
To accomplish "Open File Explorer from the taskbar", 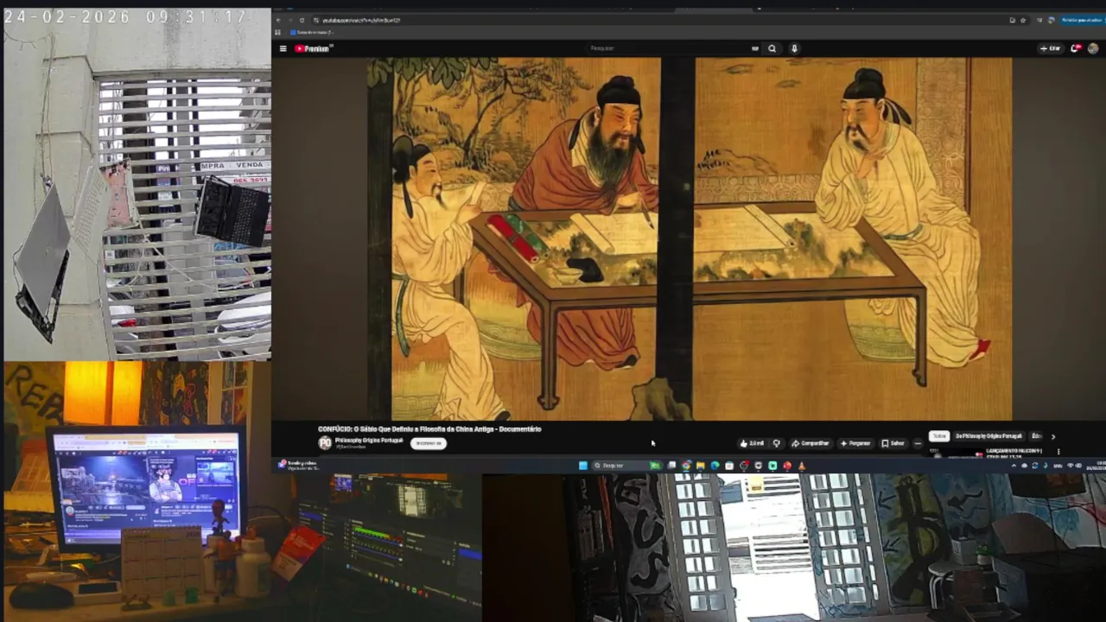I will point(701,465).
